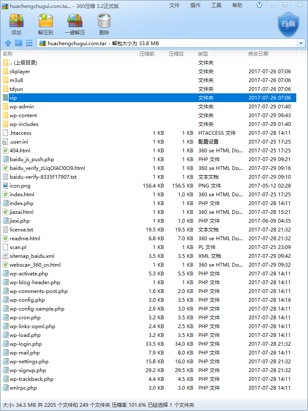The width and height of the screenshot is (308, 411).
Task: Select file wp-links-opml.php
Action: [149, 326]
